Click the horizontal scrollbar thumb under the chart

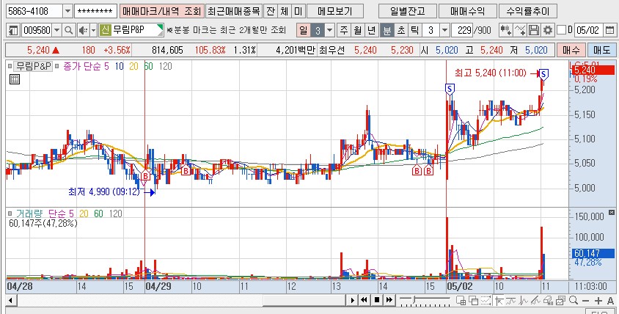point(303,301)
